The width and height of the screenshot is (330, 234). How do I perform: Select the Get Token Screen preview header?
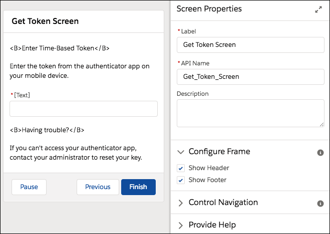pyautogui.click(x=45, y=21)
